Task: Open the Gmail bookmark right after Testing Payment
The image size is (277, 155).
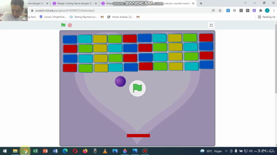Action: pos(102,17)
